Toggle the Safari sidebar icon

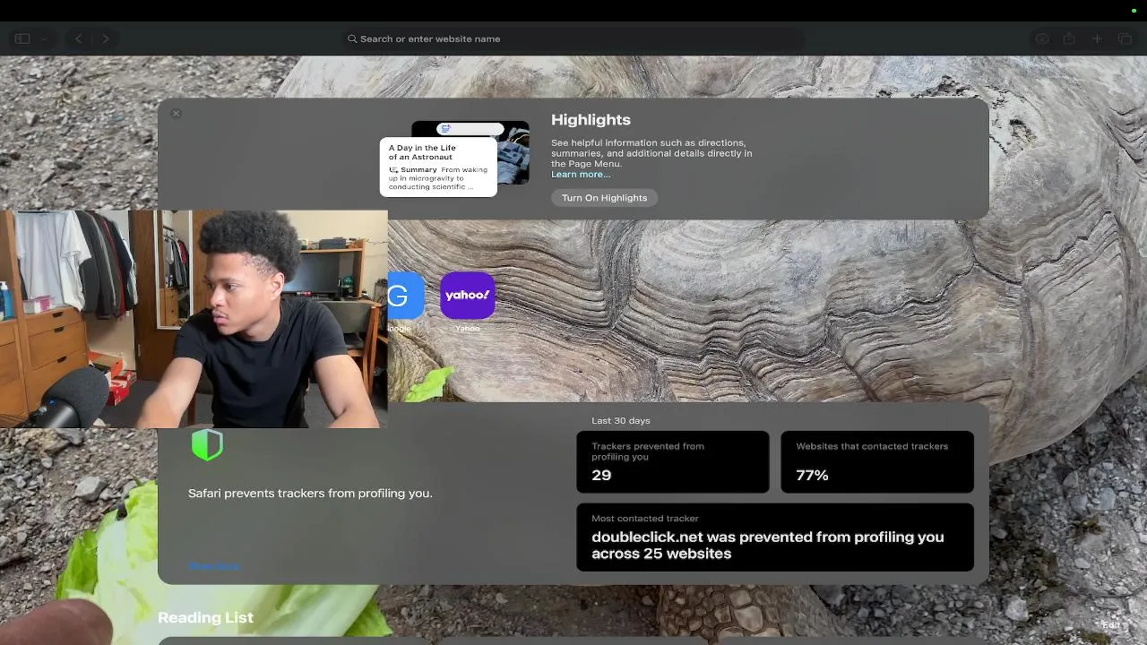(x=22, y=39)
